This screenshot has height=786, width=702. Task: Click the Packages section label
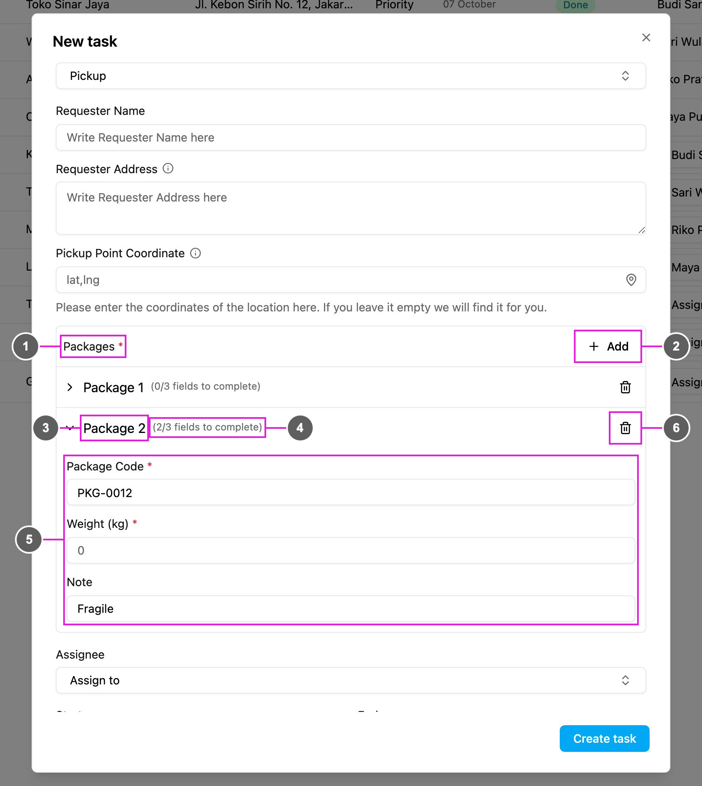(89, 346)
